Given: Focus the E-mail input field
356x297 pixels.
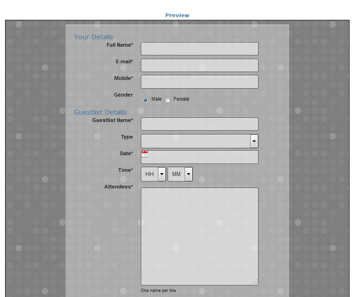Looking at the screenshot, I should coord(199,66).
